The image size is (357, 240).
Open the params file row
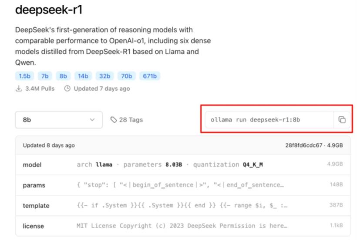tap(183, 185)
